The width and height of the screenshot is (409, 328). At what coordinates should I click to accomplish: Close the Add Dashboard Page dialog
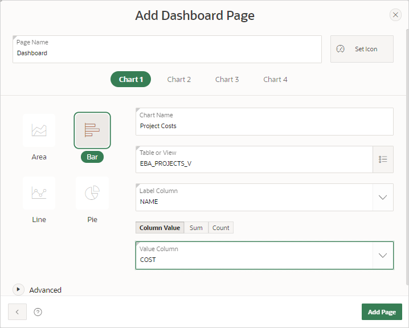395,15
